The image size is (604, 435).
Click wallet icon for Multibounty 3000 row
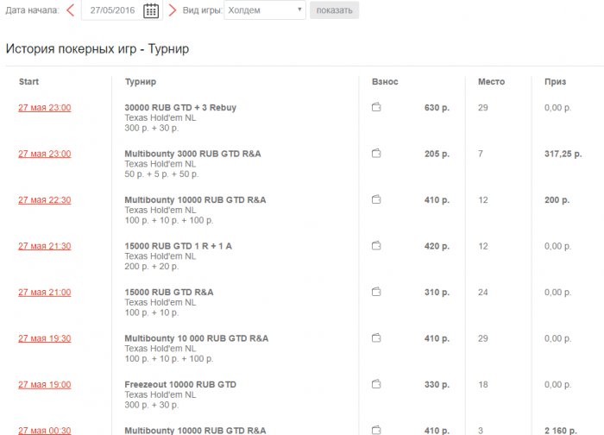[x=376, y=154]
